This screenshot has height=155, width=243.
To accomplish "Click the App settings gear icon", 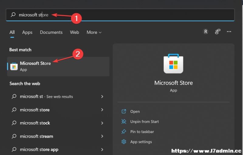I will [124, 142].
